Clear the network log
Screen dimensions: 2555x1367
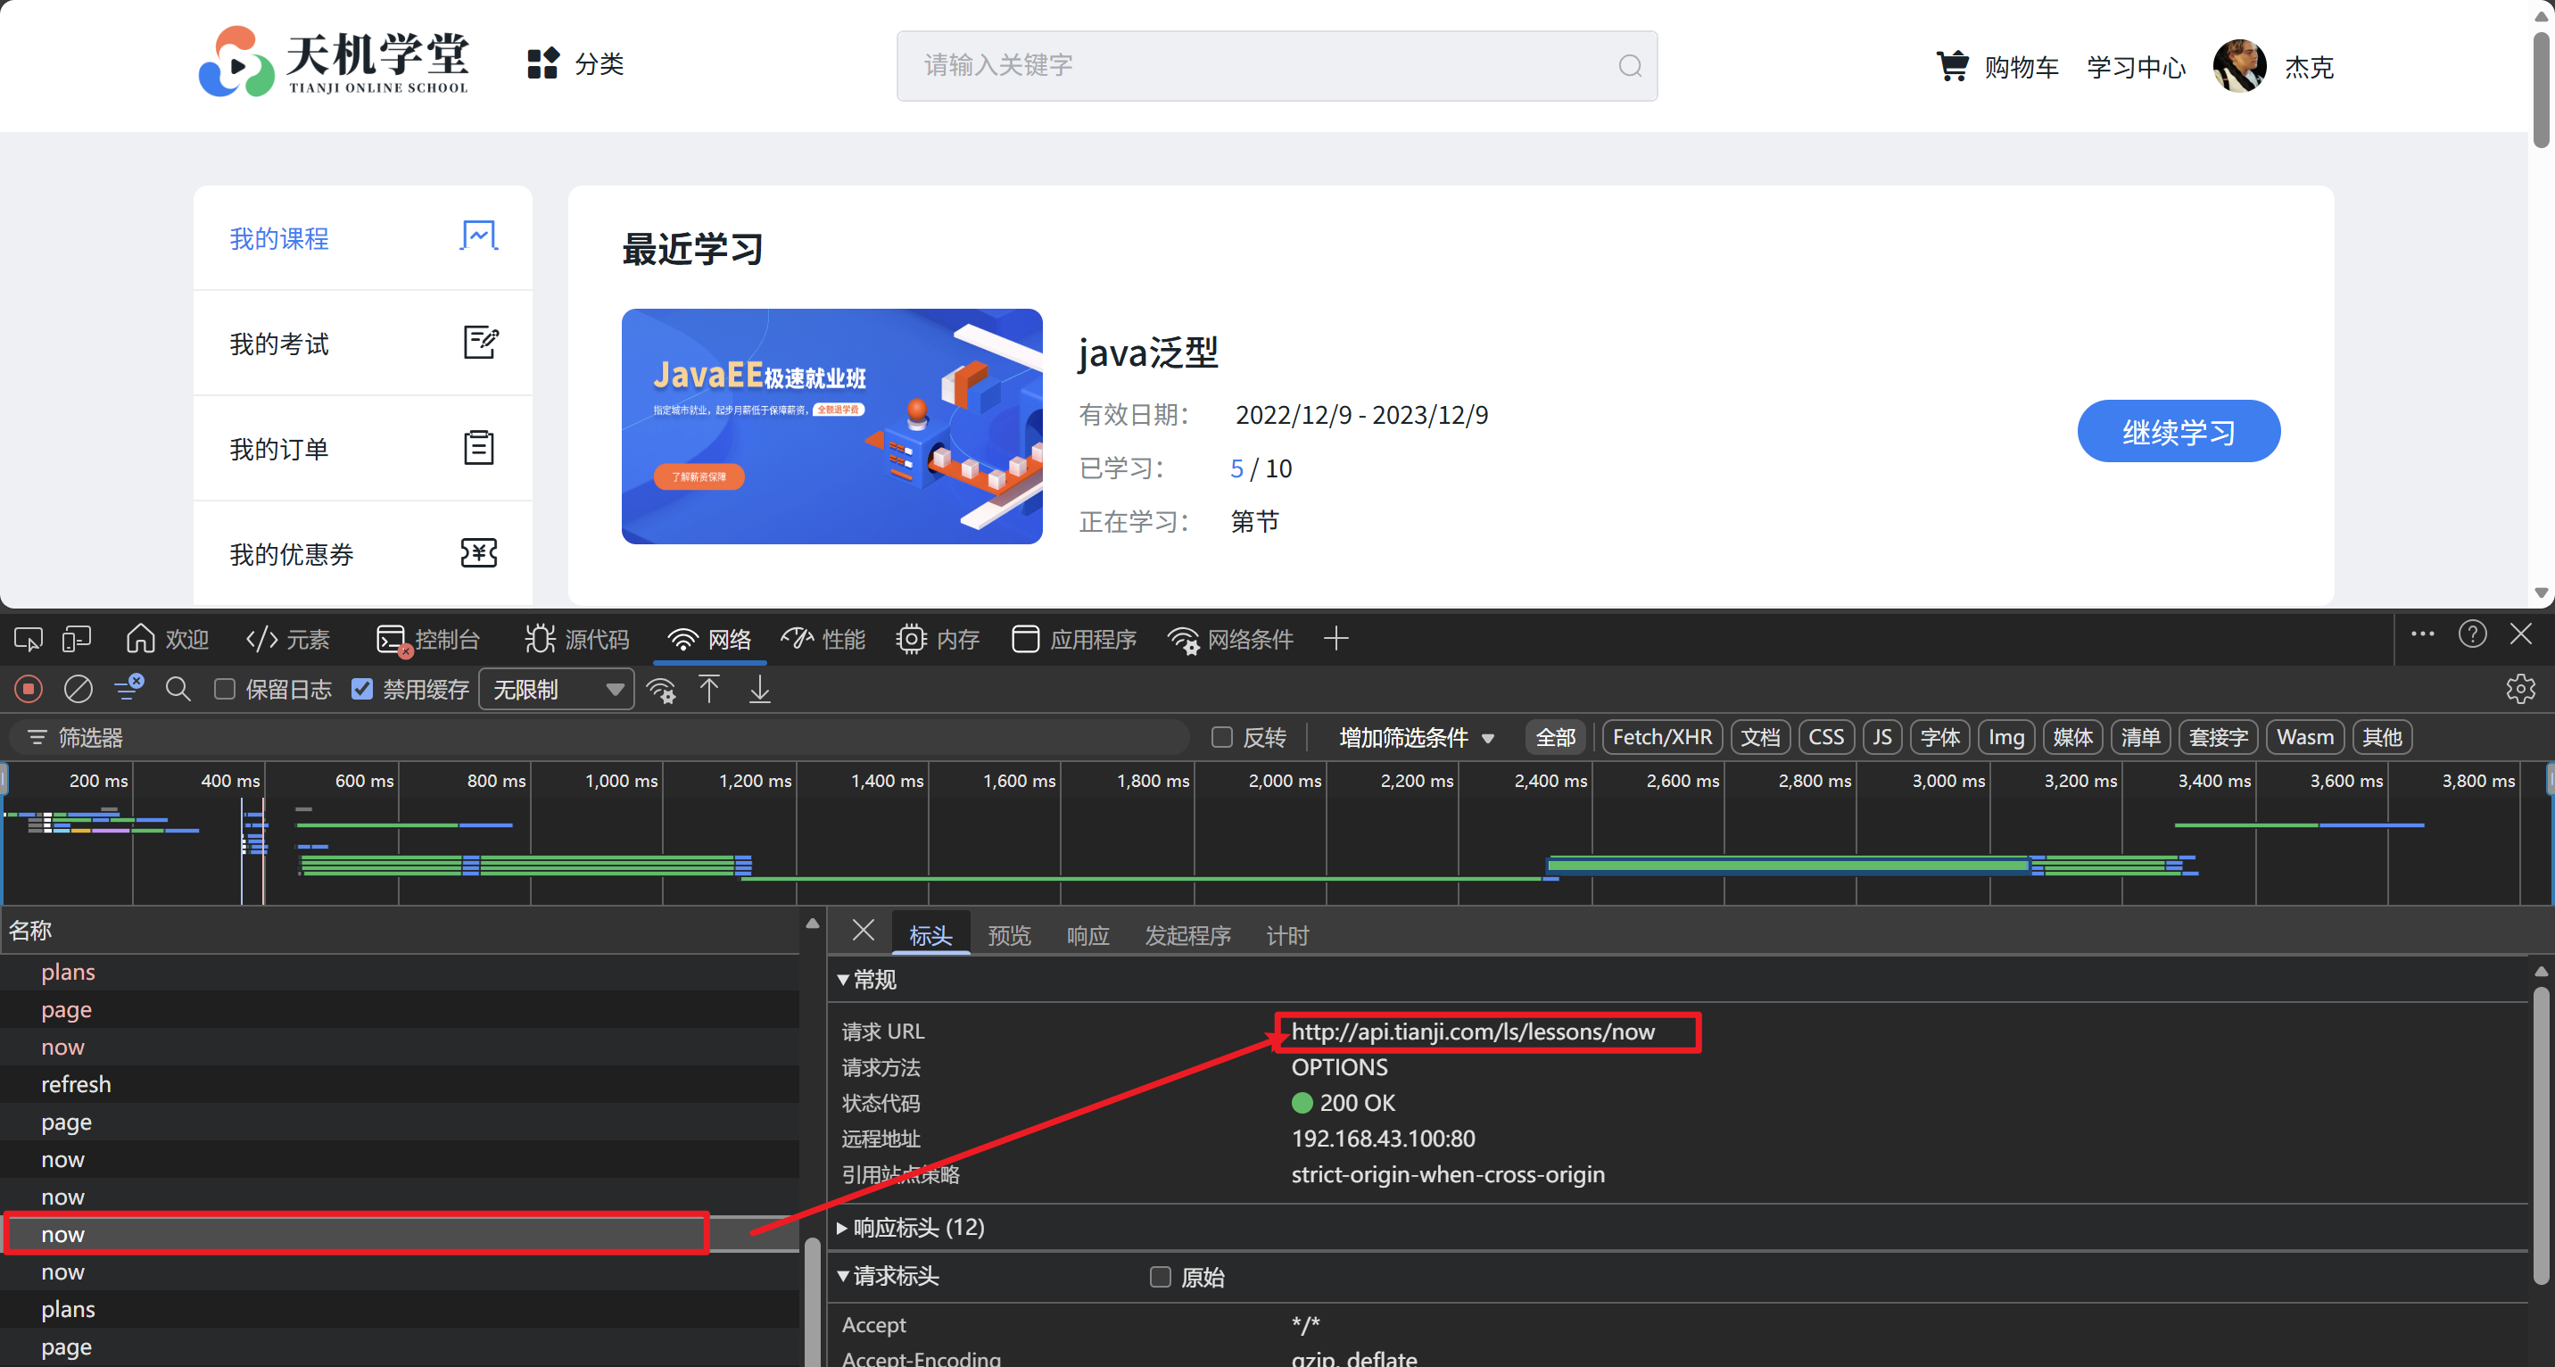tap(79, 689)
